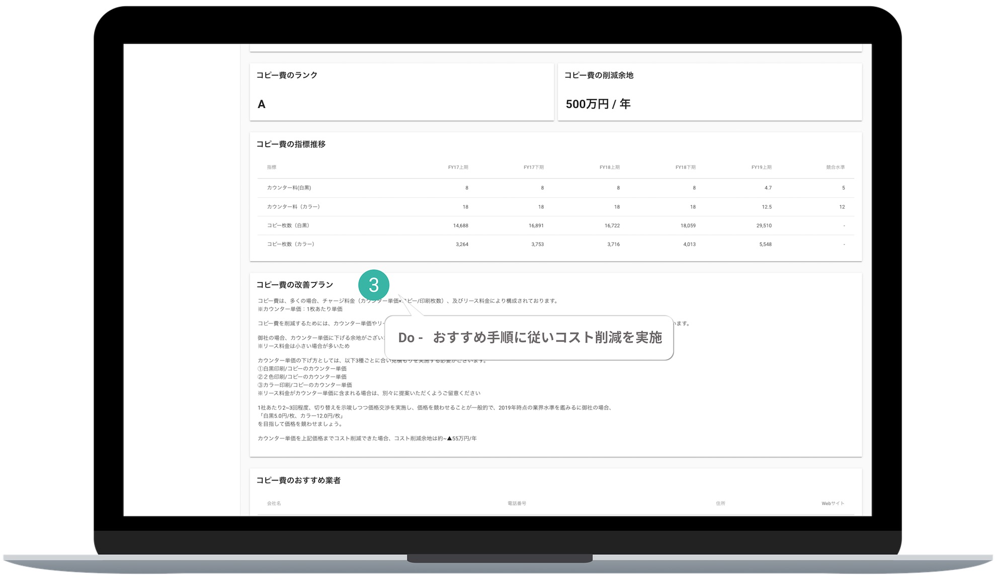The image size is (996, 580).
Task: Click the rank value A
Action: pyautogui.click(x=262, y=104)
